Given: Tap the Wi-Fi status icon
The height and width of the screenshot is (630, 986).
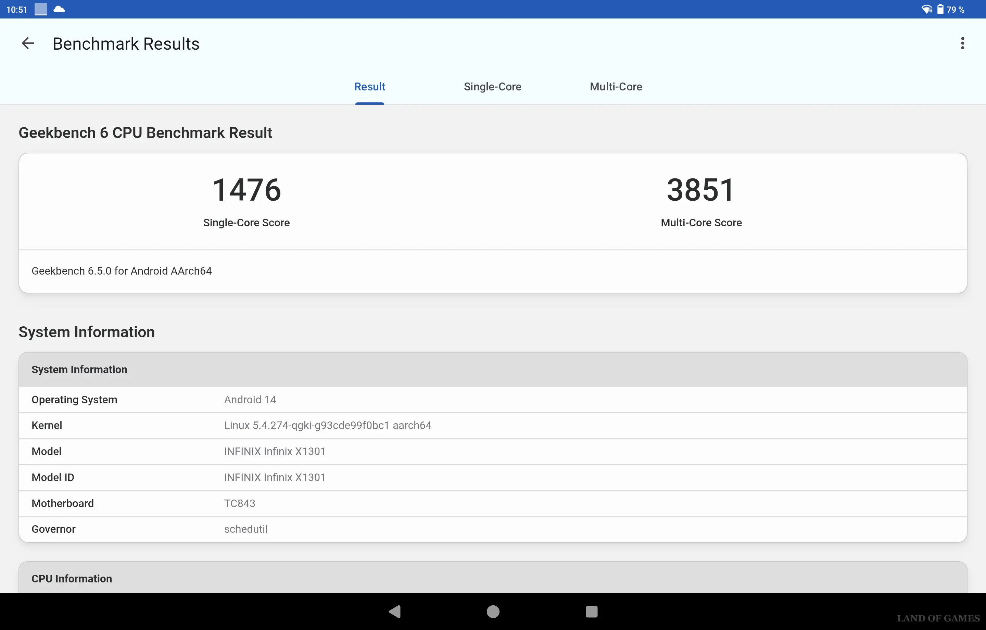Looking at the screenshot, I should 926,10.
